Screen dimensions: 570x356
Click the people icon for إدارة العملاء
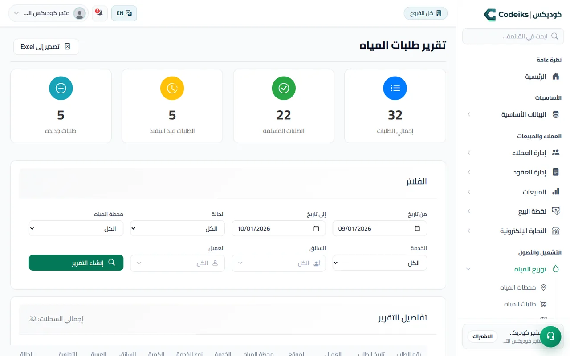tap(555, 153)
